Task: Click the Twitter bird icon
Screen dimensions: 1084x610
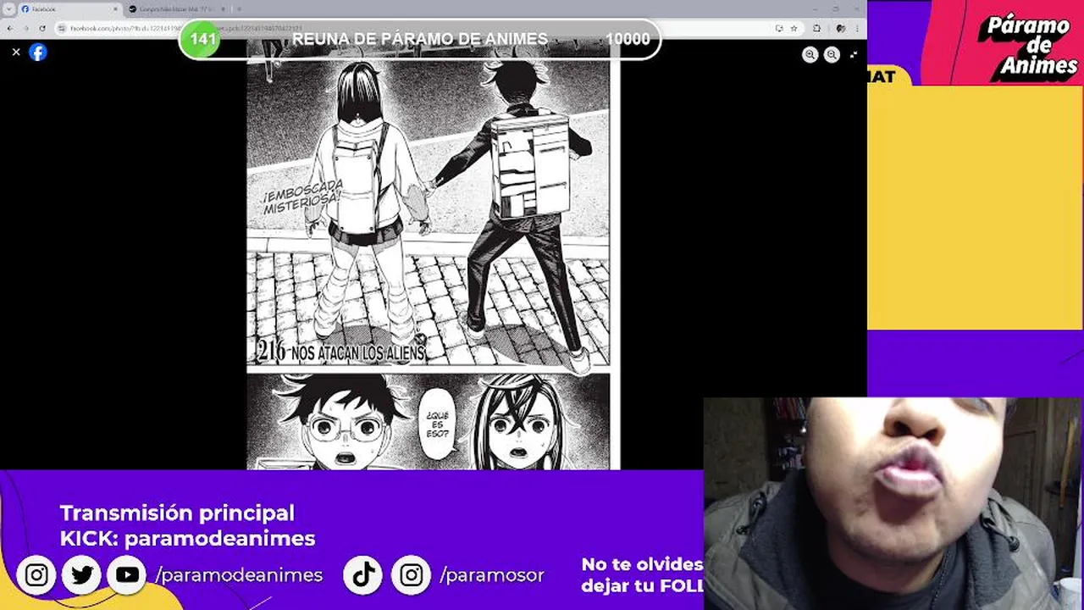Action: tap(82, 575)
